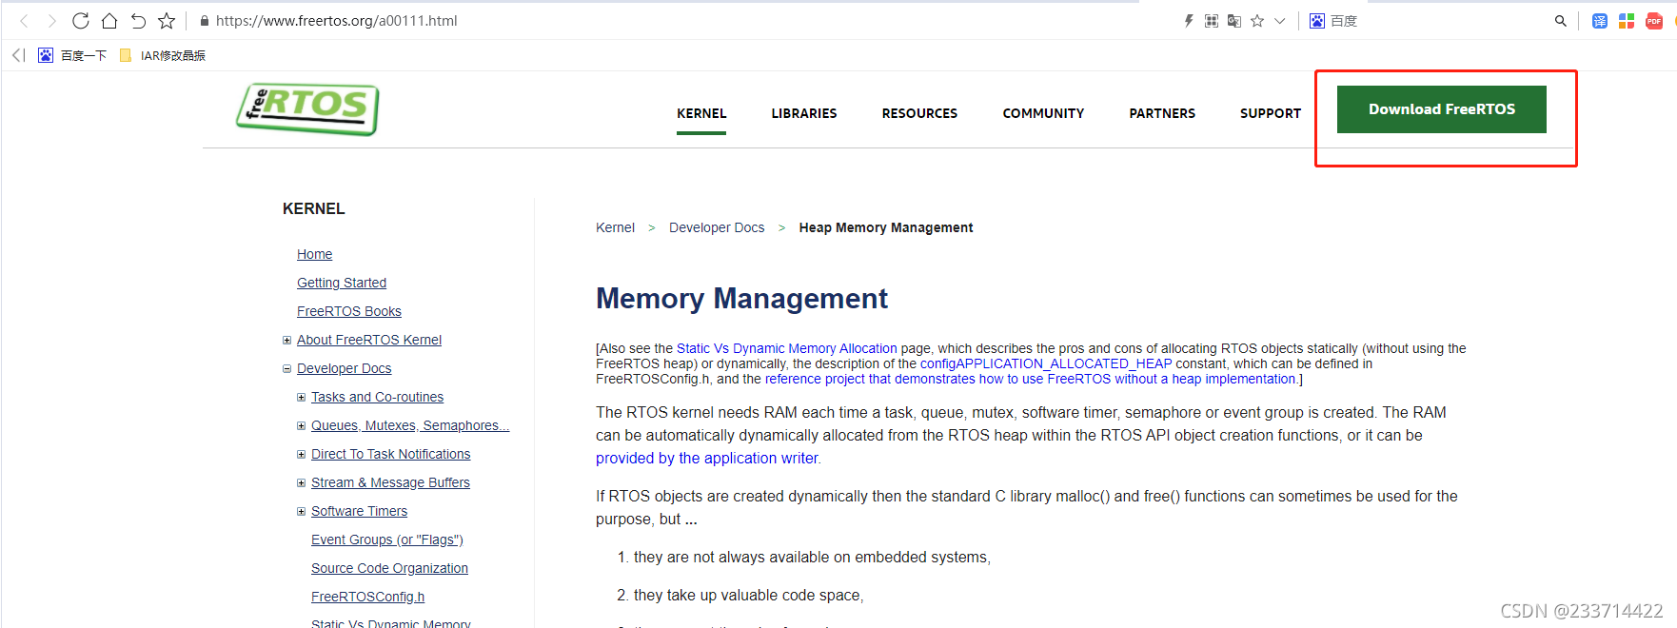Toggle the sidebar collapse icon on bookmarks bar
1677x628 pixels.
[19, 55]
